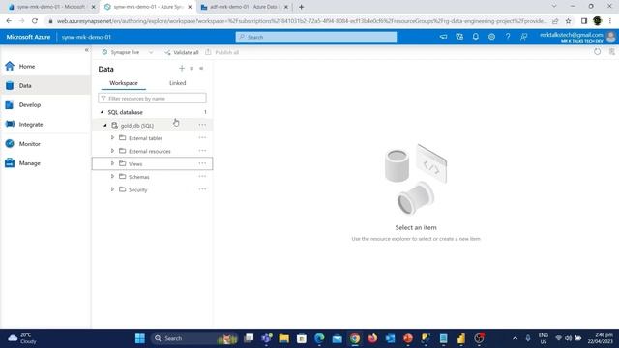Expand the Schemas folder
Image resolution: width=619 pixels, height=348 pixels.
click(112, 176)
